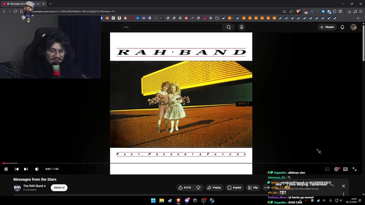This screenshot has height=205, width=365.
Task: Mute the video volume
Action: [37, 169]
